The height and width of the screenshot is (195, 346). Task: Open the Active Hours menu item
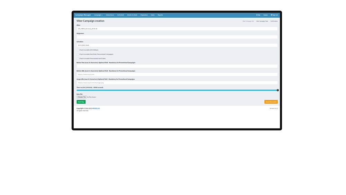[110, 15]
